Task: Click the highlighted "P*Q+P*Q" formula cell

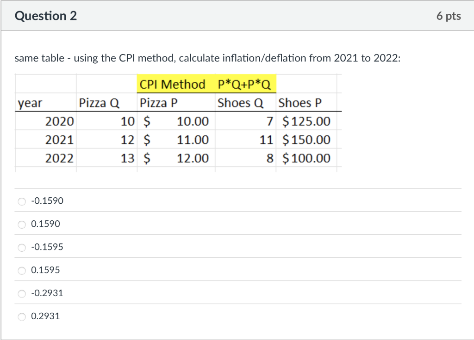Action: pyautogui.click(x=245, y=84)
